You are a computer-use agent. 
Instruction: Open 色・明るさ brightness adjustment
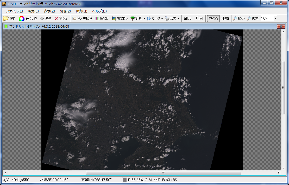point(82,18)
